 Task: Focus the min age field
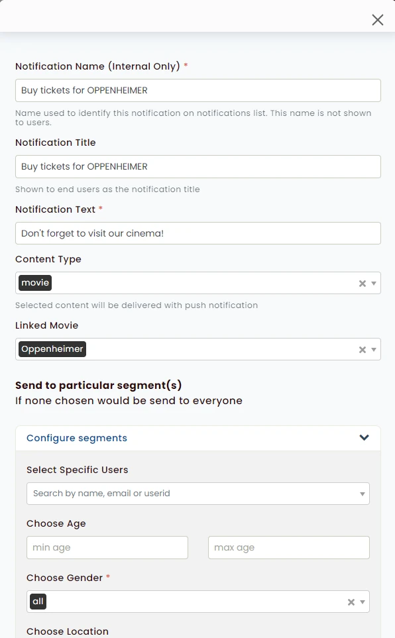(x=107, y=547)
